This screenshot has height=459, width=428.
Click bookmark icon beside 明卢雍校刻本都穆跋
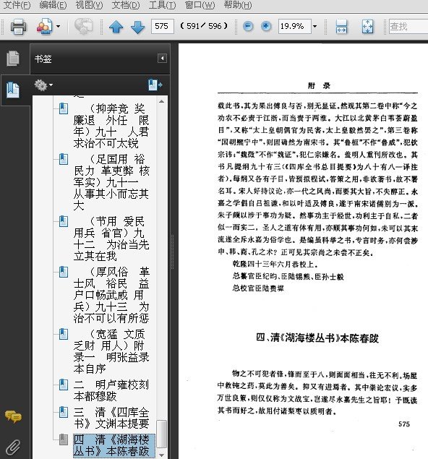click(x=64, y=385)
